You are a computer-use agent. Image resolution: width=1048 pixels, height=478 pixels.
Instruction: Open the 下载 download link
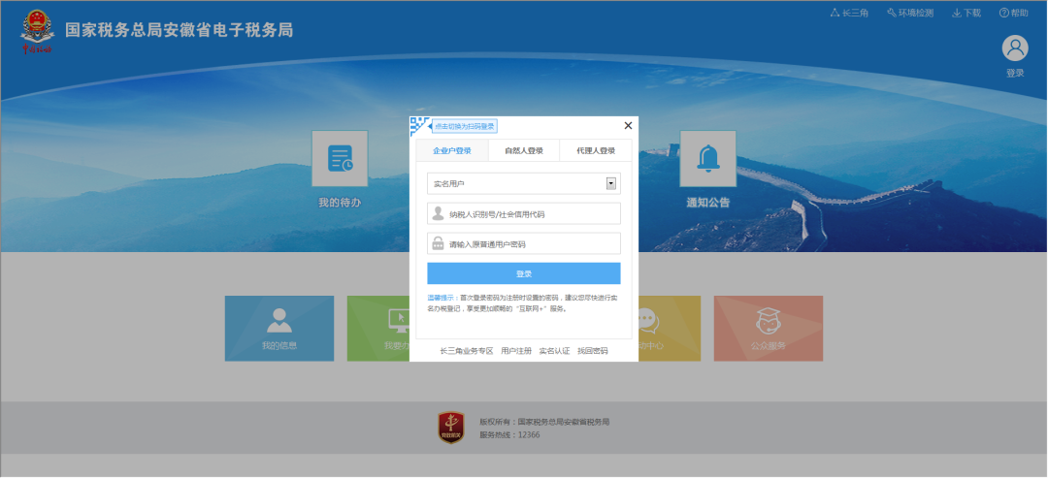[966, 13]
